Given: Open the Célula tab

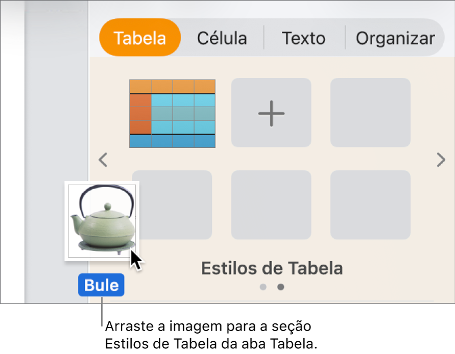Looking at the screenshot, I should [222, 37].
